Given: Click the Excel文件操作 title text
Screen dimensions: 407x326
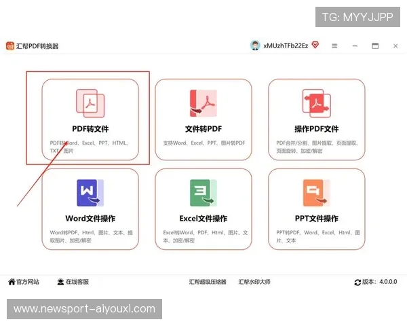Looking at the screenshot, I should 203,219.
